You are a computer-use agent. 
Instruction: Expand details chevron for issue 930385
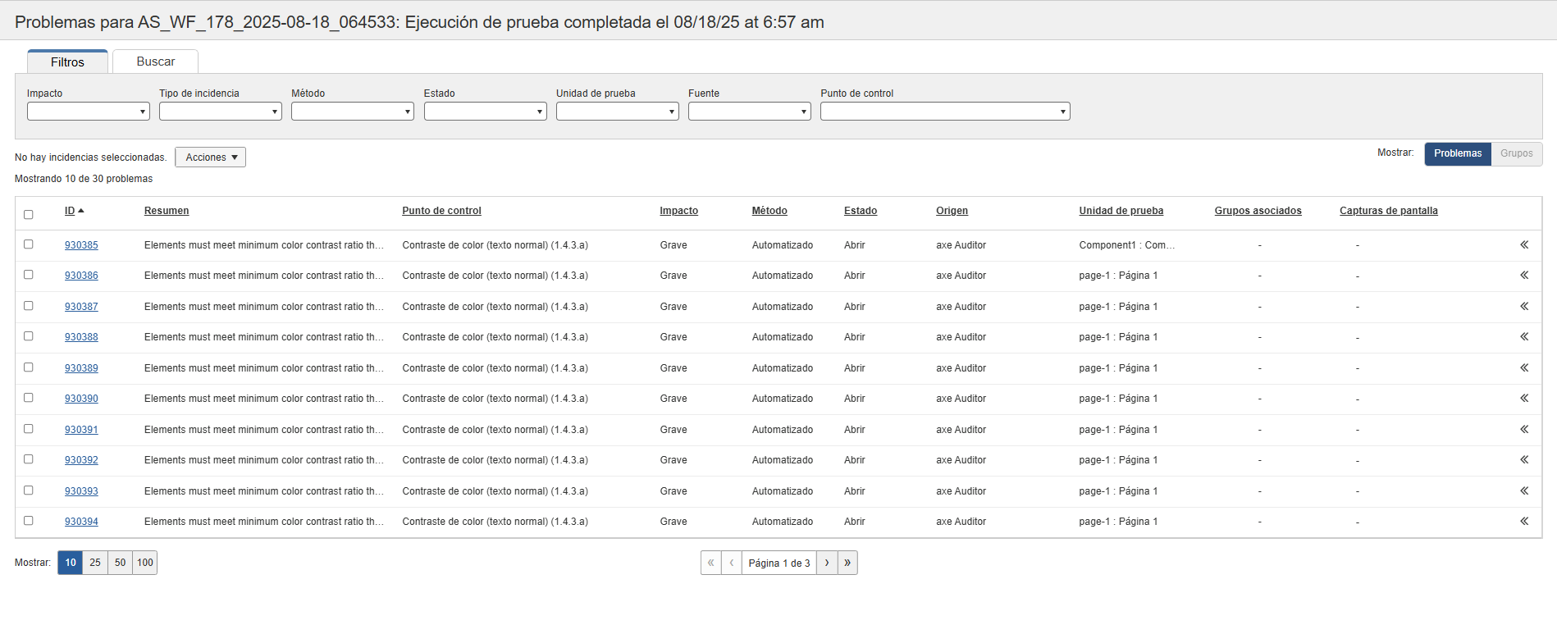click(1523, 244)
